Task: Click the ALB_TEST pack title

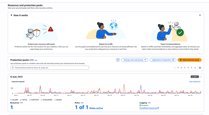Action: pos(18,77)
